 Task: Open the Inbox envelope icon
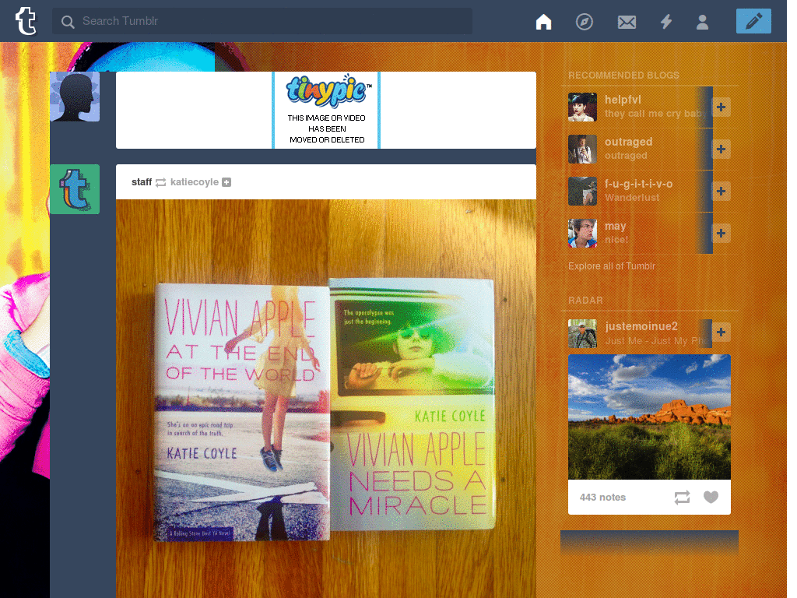627,22
